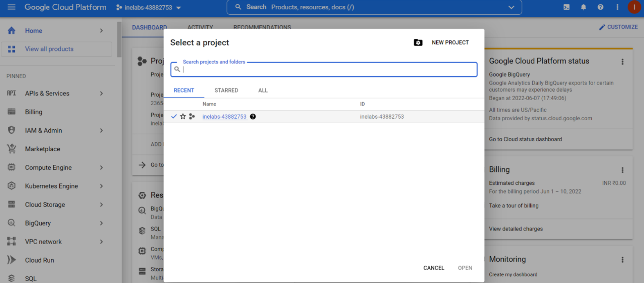Open the hamburger navigation menu
Image resolution: width=644 pixels, height=283 pixels.
click(11, 7)
